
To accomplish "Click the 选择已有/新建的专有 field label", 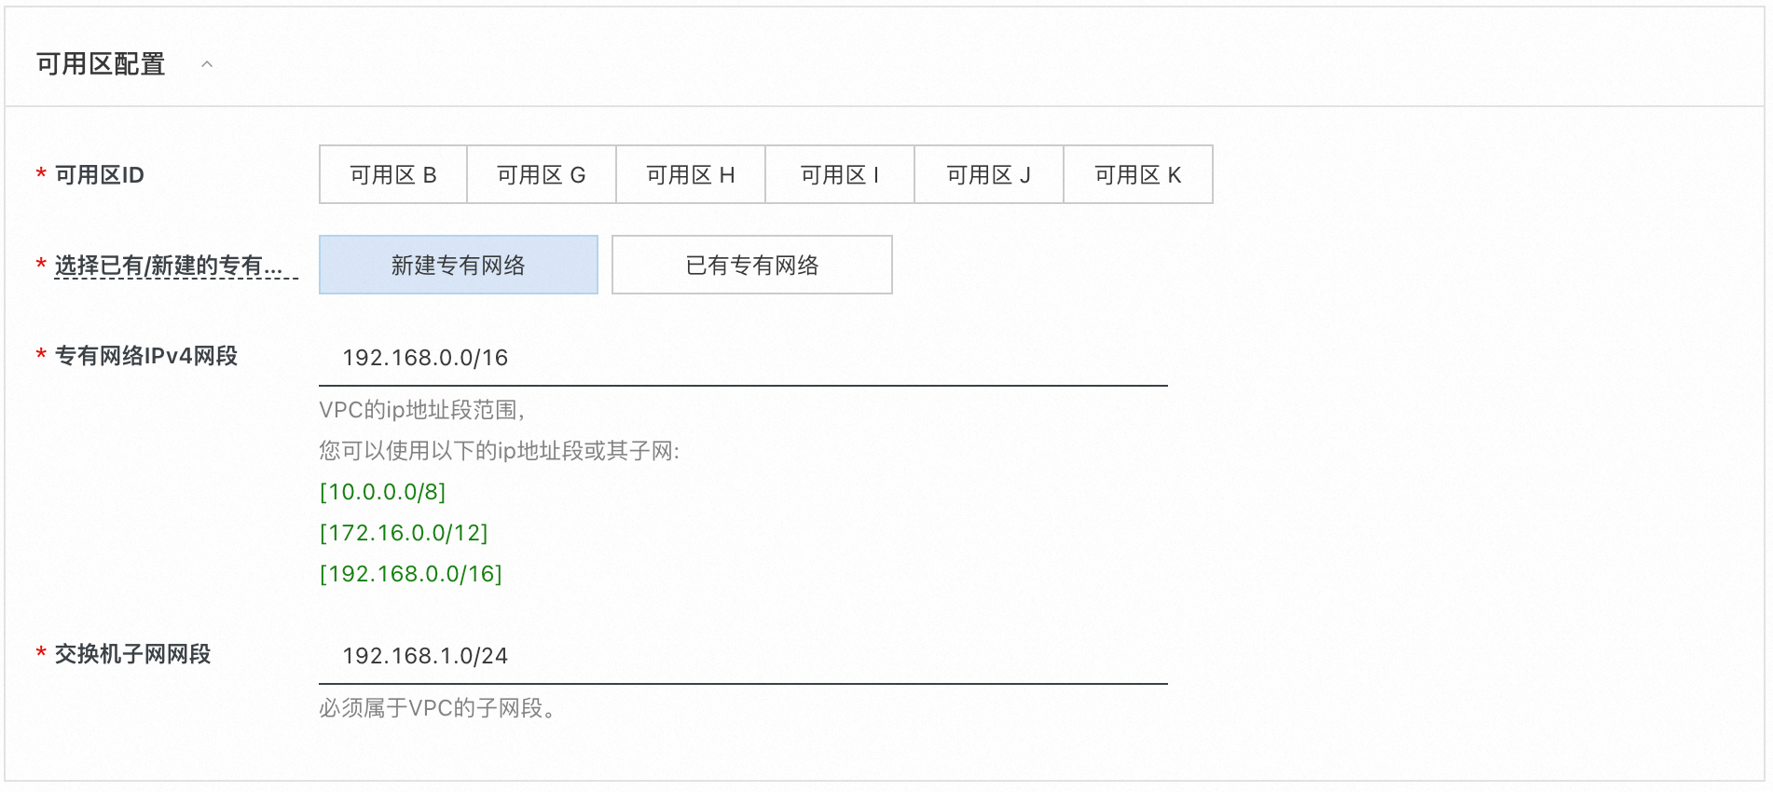I will [x=172, y=265].
